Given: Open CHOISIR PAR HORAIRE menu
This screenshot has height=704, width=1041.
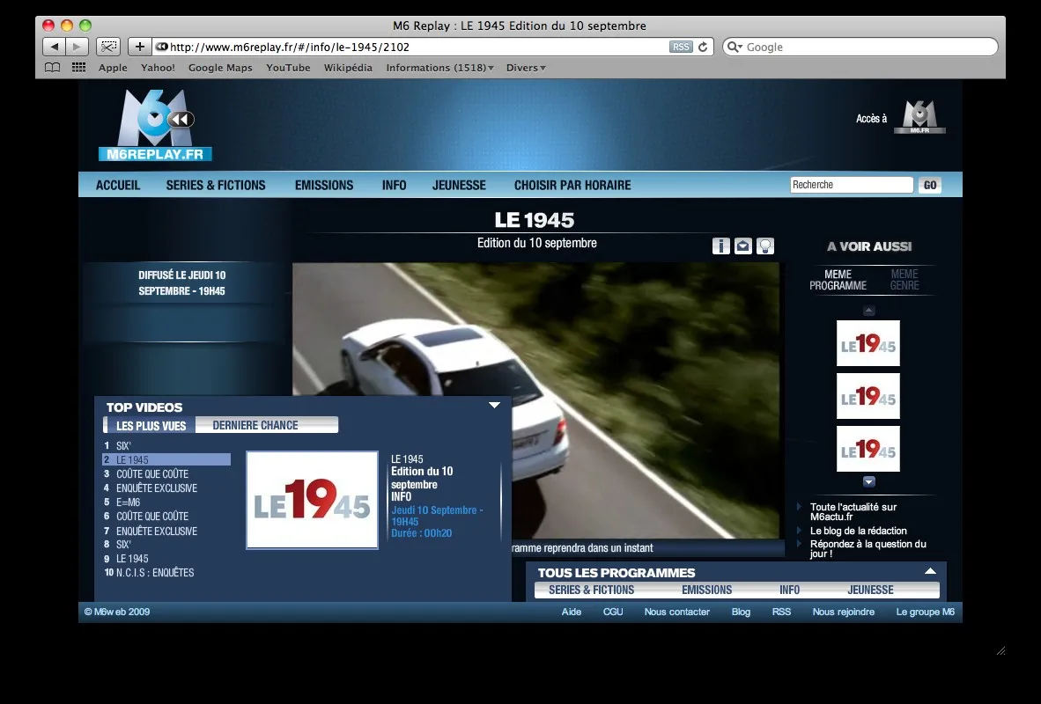Looking at the screenshot, I should [x=572, y=185].
